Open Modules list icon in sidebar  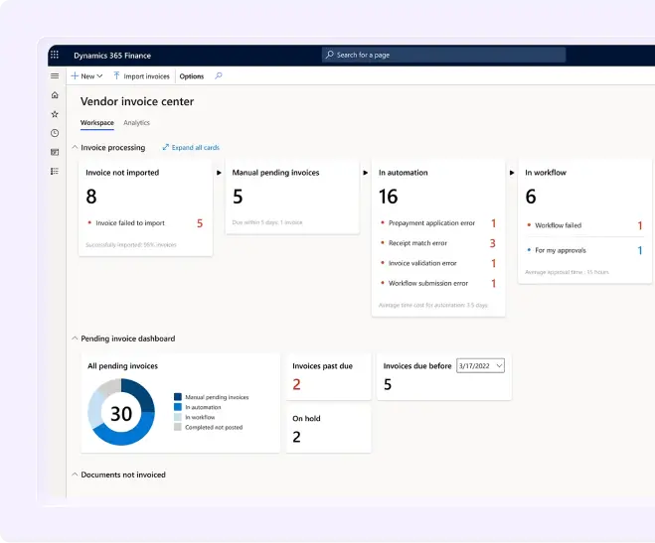coord(55,171)
